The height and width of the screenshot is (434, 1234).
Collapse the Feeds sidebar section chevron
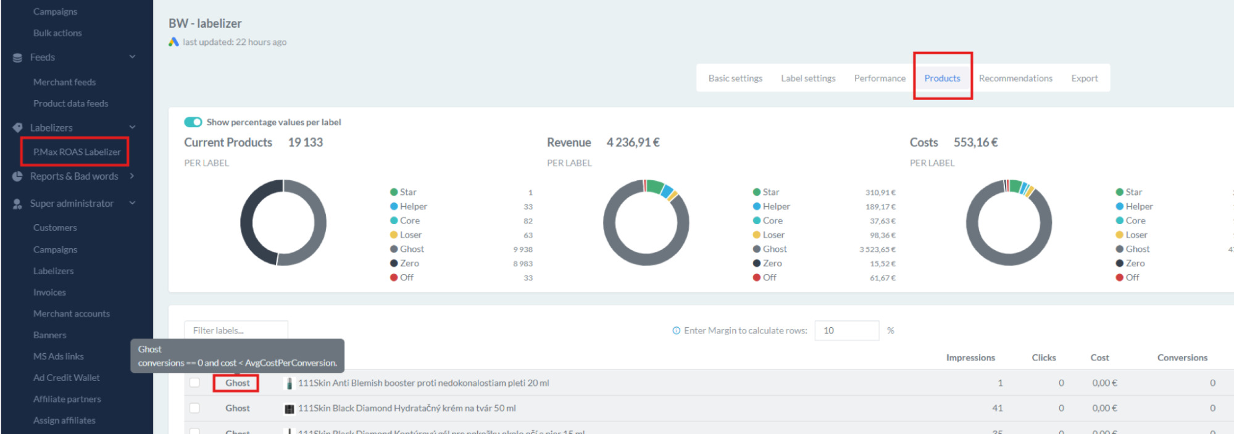click(132, 57)
